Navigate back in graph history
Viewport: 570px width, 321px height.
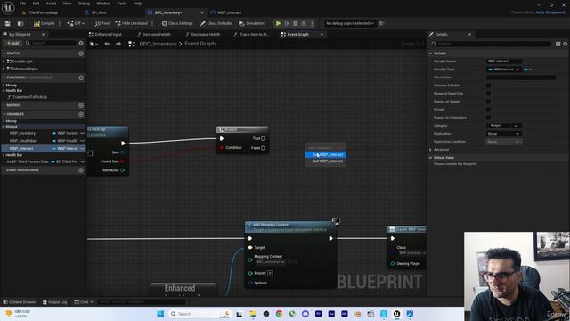coord(107,44)
